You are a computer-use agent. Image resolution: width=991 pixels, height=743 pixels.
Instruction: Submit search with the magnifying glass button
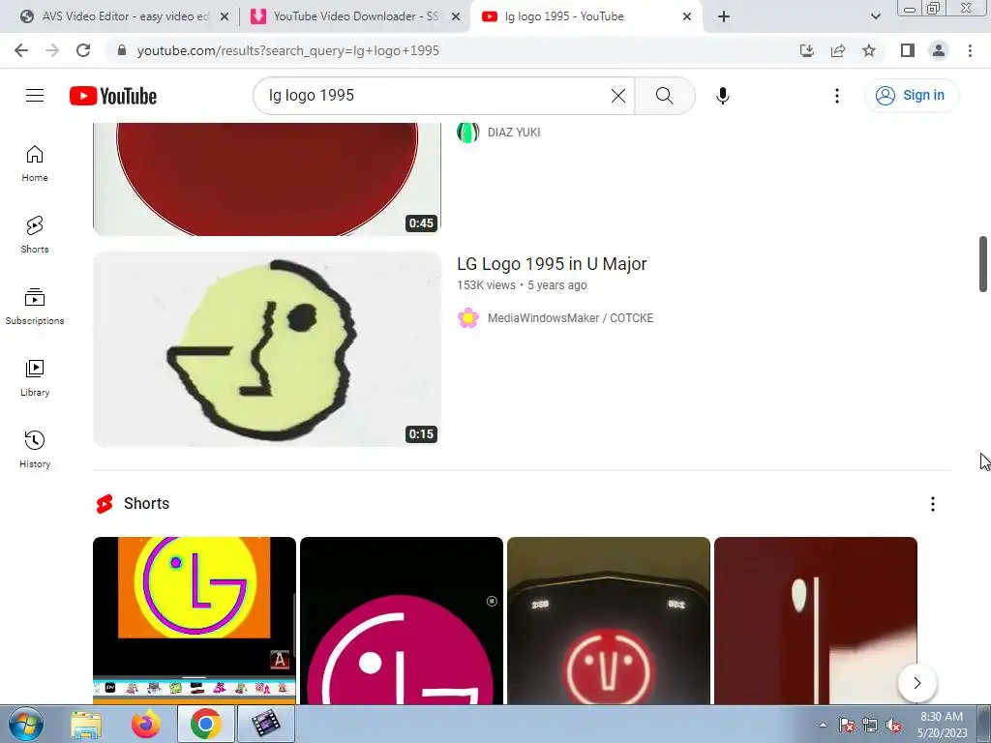pos(664,96)
